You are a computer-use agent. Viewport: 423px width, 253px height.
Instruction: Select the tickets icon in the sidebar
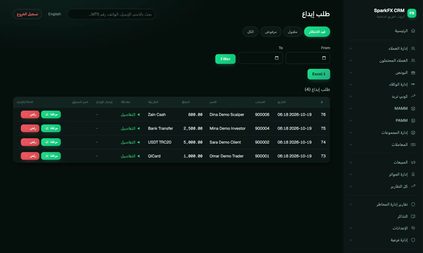tap(413, 216)
